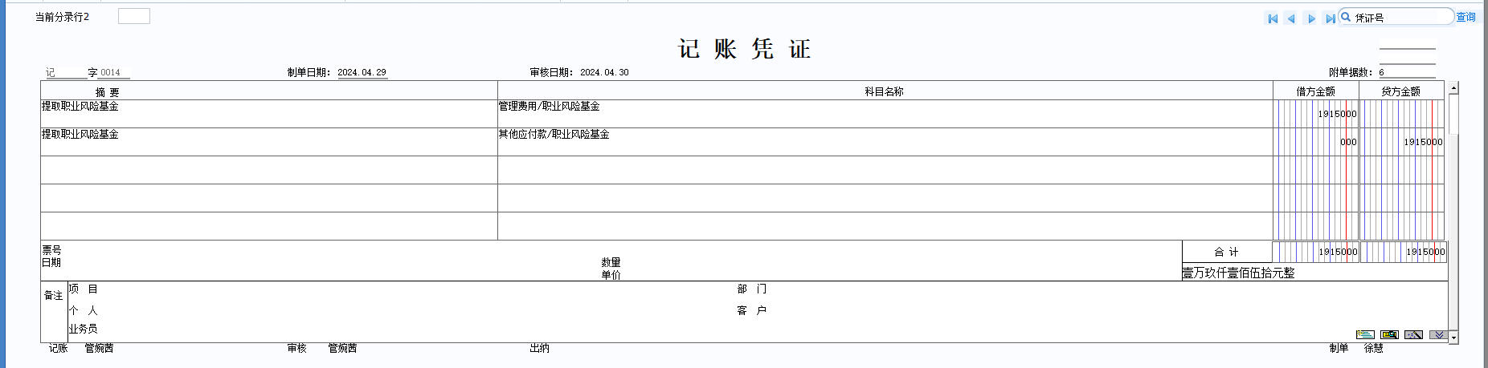Go to the previous voucher

point(1291,18)
